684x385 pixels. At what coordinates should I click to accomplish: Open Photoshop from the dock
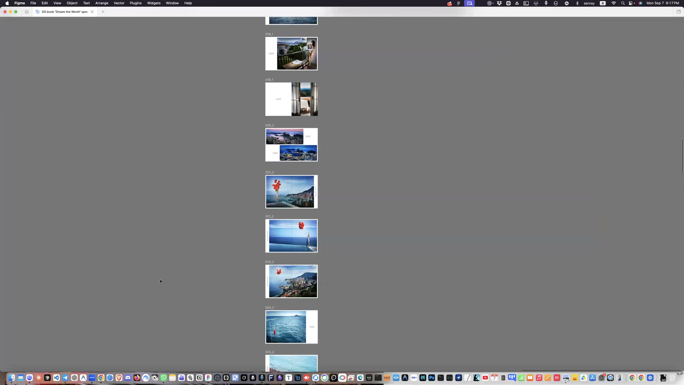tap(432, 378)
